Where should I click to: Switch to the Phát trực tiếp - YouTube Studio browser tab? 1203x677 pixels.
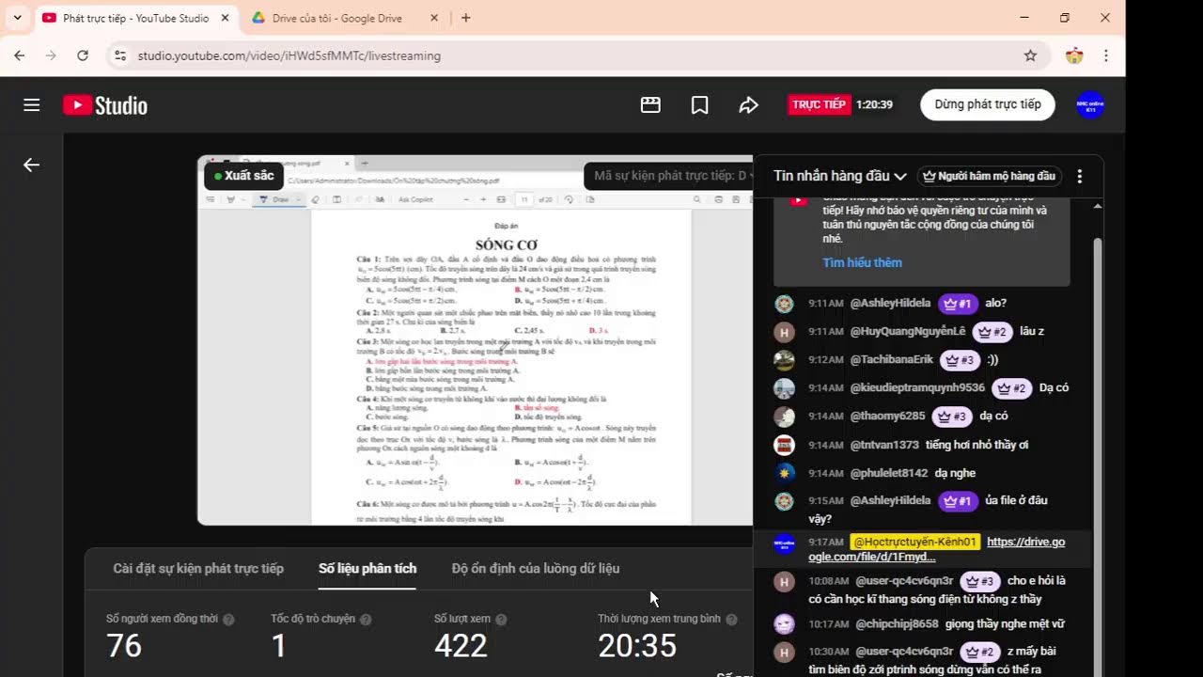[135, 18]
